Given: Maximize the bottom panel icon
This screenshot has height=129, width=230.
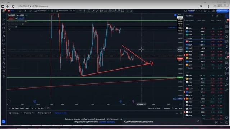Looking at the screenshot, I should tap(181, 113).
